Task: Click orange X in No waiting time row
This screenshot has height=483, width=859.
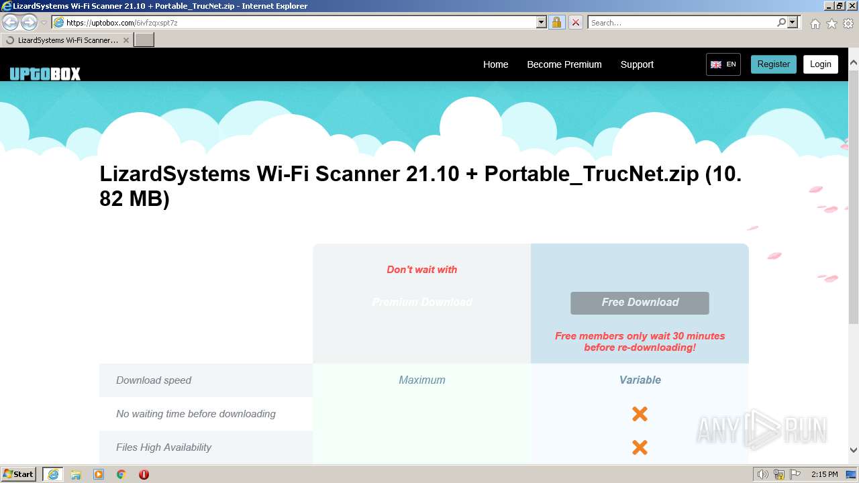Action: coord(640,414)
